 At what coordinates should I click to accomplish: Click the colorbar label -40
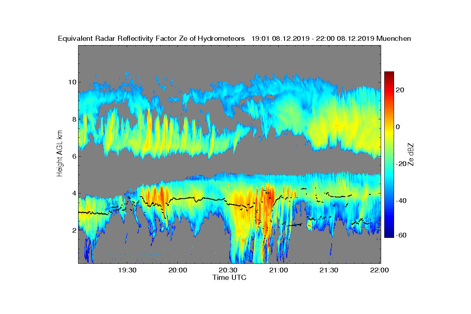(x=401, y=201)
